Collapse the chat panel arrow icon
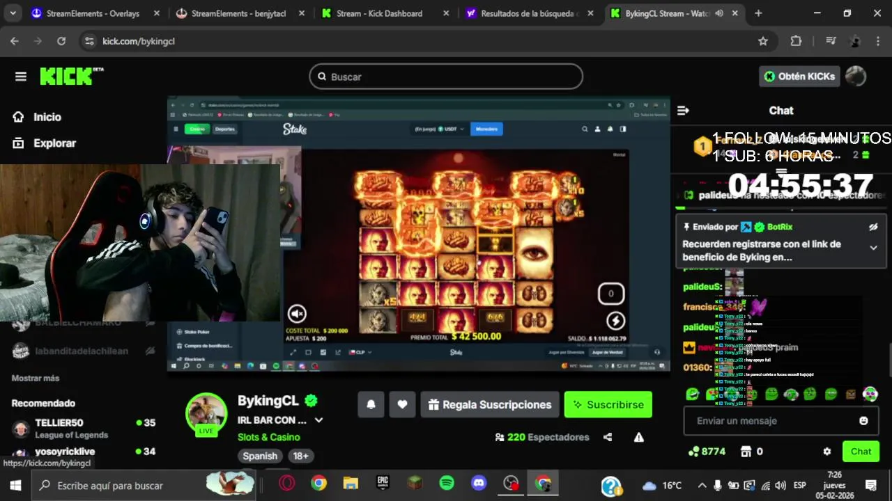This screenshot has height=501, width=892. click(x=683, y=110)
